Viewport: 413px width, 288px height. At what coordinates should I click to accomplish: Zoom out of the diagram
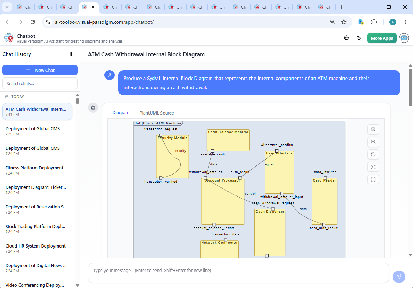pyautogui.click(x=373, y=142)
